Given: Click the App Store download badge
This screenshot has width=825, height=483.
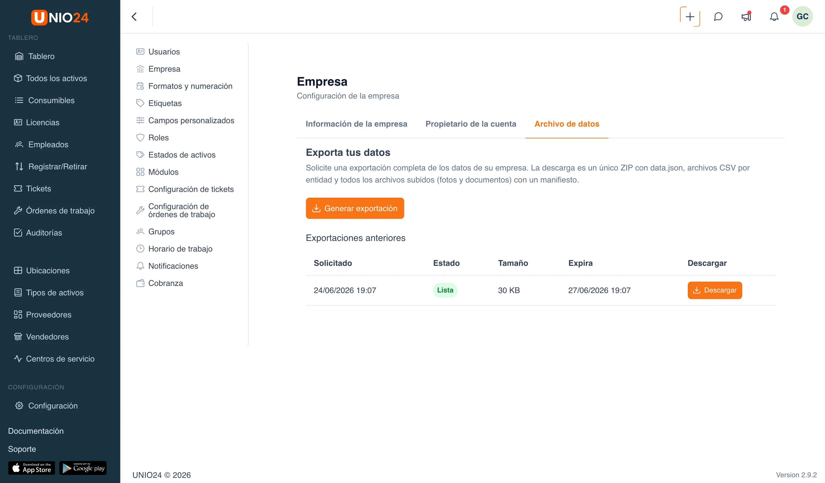Looking at the screenshot, I should [32, 468].
